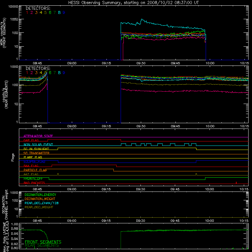This screenshot has height=252, width=252.
Task: Click 'counts/s (REAR SEGMENTS)' axis label
Action: 5,94
